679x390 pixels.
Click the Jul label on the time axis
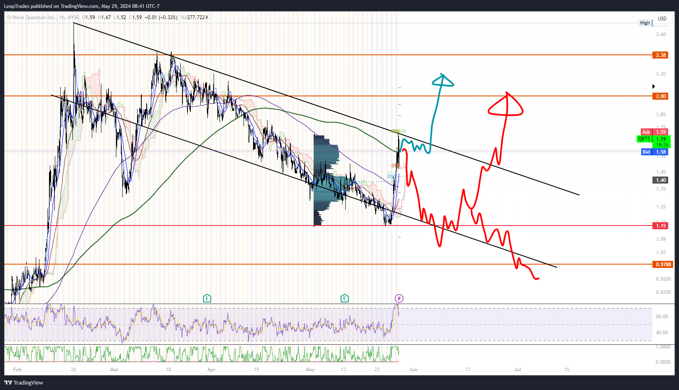pyautogui.click(x=517, y=370)
